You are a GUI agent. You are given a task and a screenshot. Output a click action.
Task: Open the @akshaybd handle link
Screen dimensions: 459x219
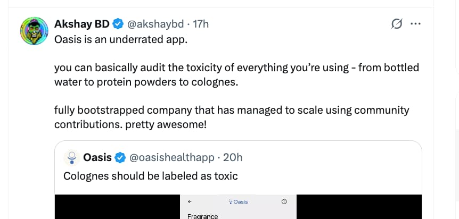click(156, 23)
